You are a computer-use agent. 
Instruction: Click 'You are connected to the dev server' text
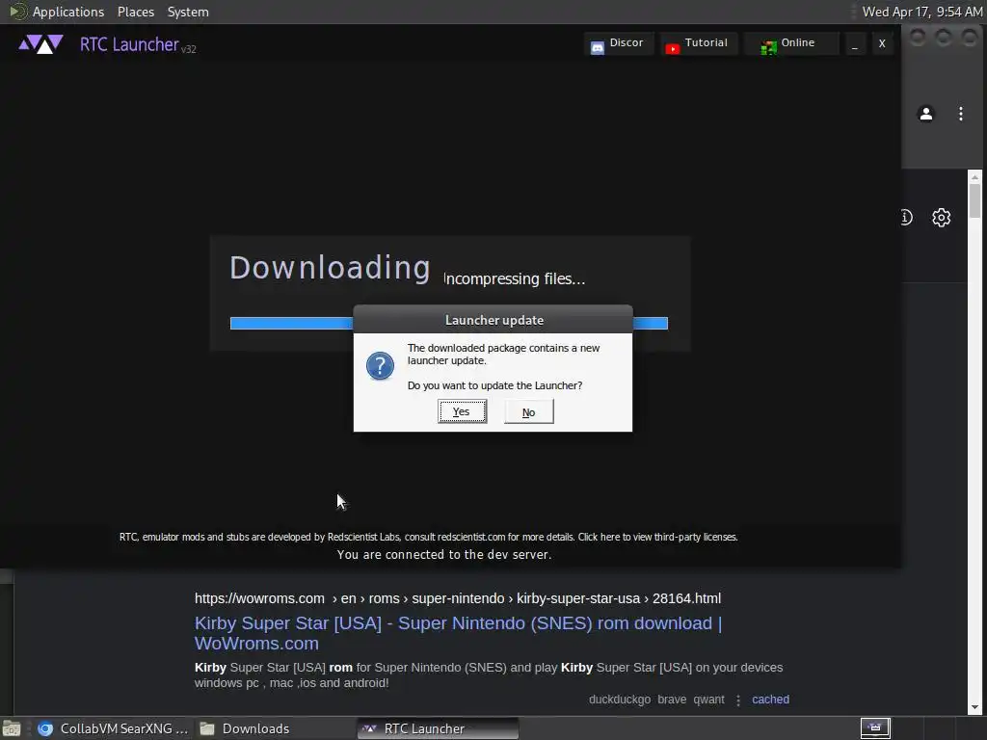click(x=443, y=554)
